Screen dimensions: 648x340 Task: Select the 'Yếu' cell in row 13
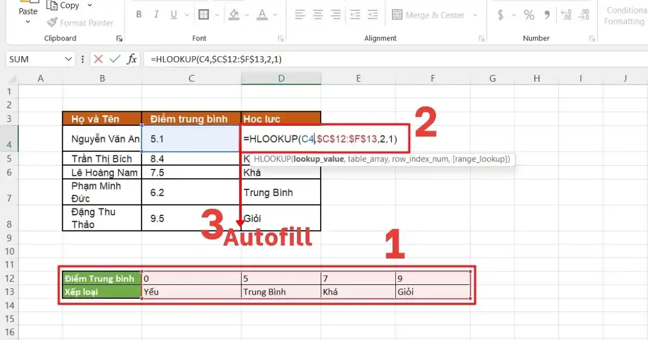coord(191,292)
